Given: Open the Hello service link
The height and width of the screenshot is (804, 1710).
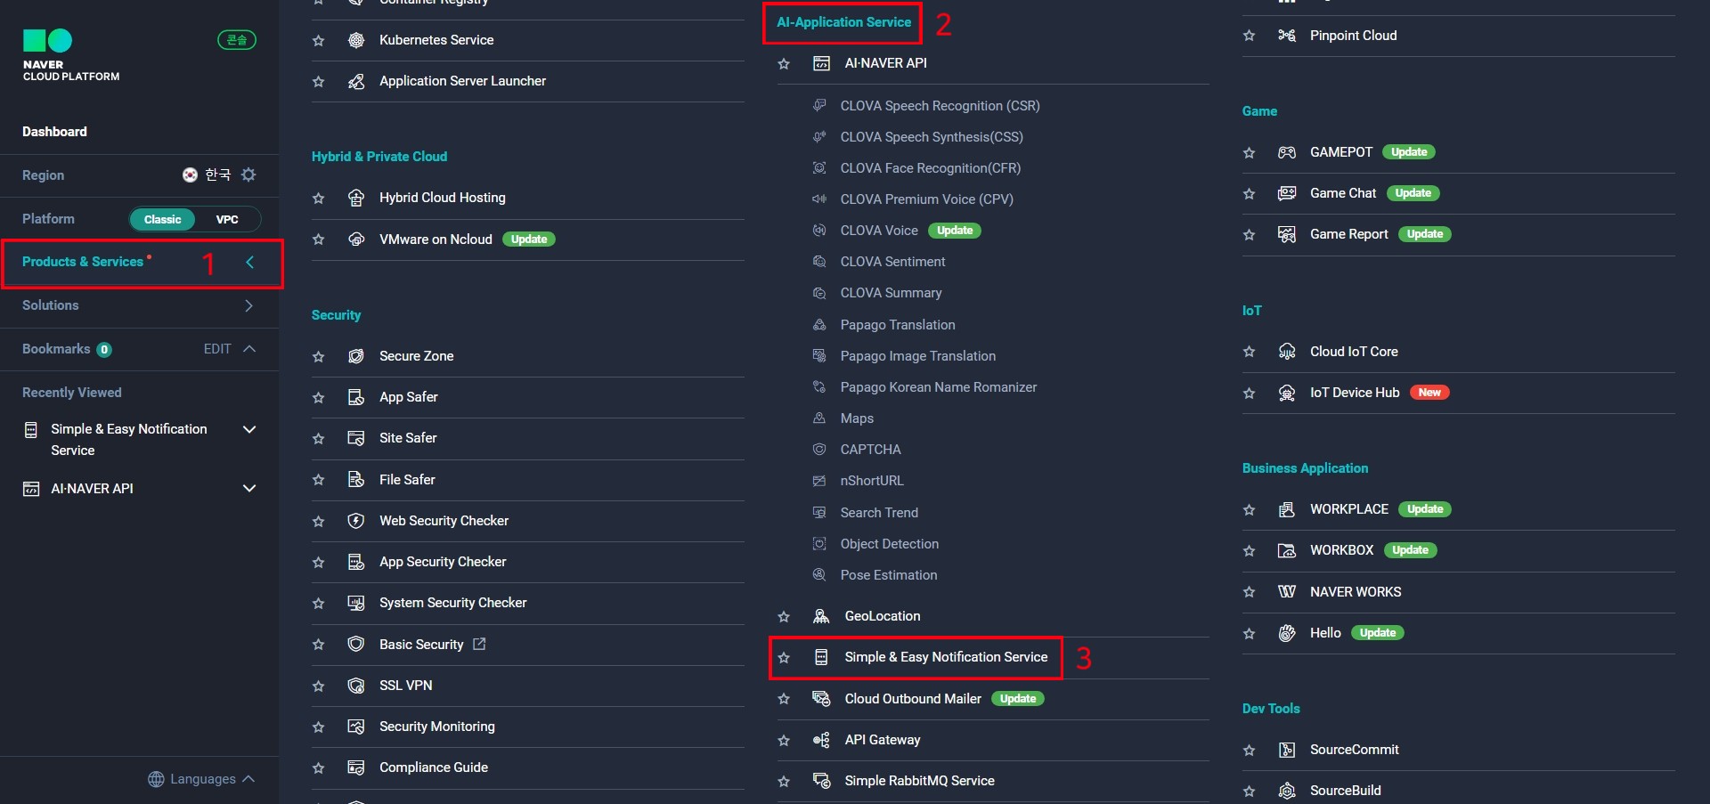Looking at the screenshot, I should click(x=1325, y=633).
